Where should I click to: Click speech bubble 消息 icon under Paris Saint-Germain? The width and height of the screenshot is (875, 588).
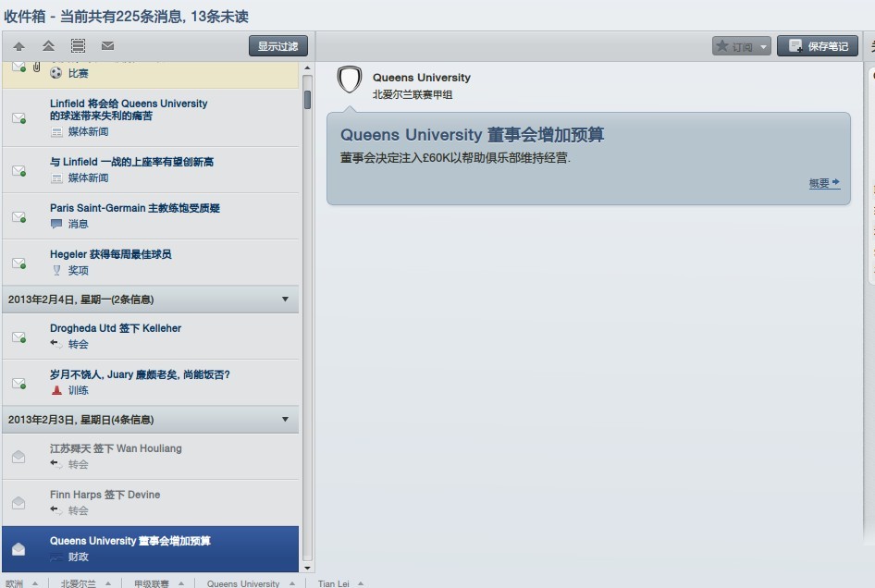point(56,225)
